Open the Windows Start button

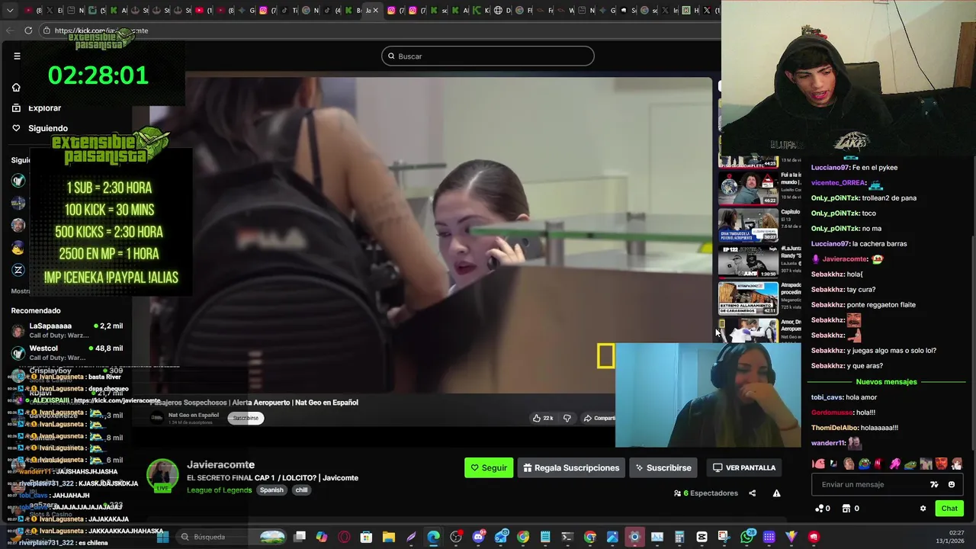click(162, 537)
